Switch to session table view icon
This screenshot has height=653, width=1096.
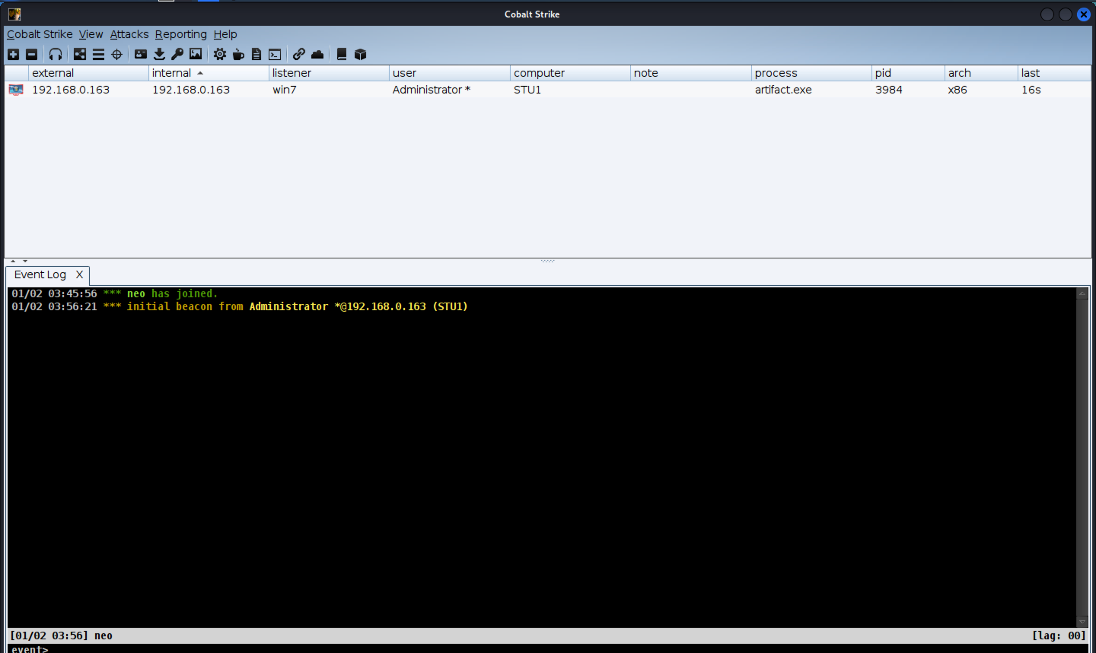pyautogui.click(x=98, y=54)
